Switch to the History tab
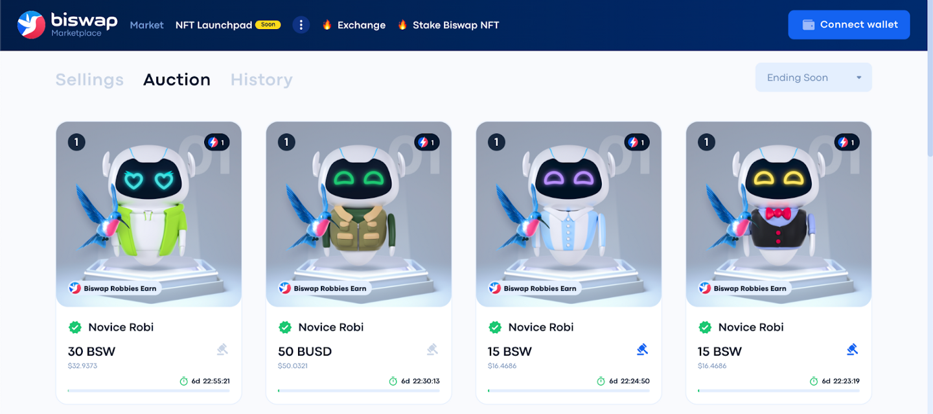 (x=262, y=80)
